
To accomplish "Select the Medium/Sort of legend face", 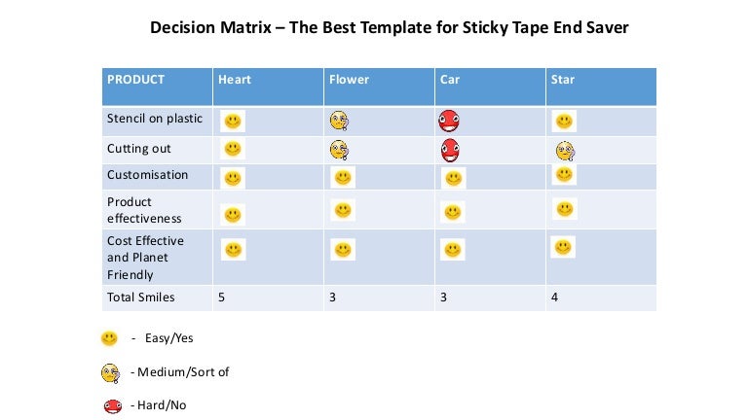I will pos(110,372).
